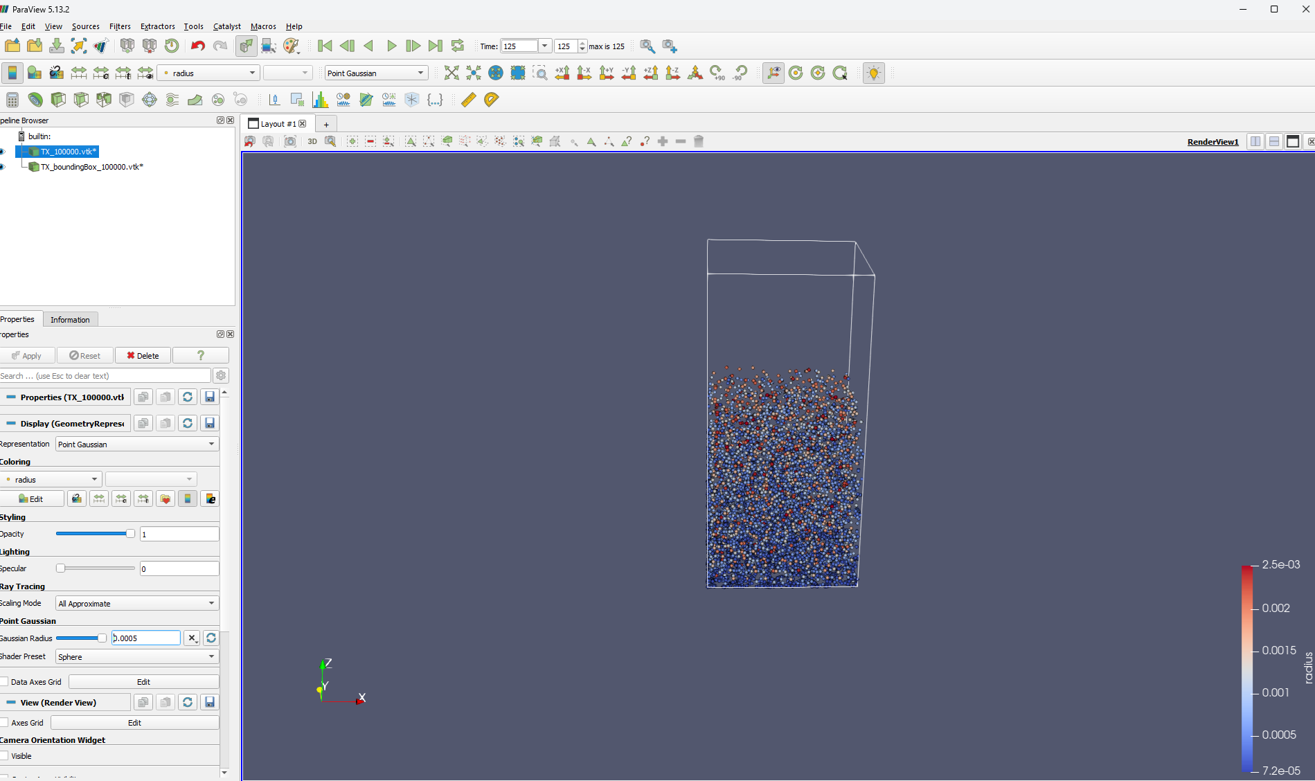1315x781 pixels.
Task: Enable the Data Axes Grid checkbox
Action: [x=4, y=682]
